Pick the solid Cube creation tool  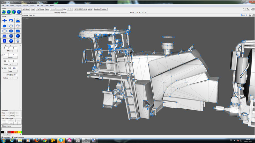[x=18, y=36]
